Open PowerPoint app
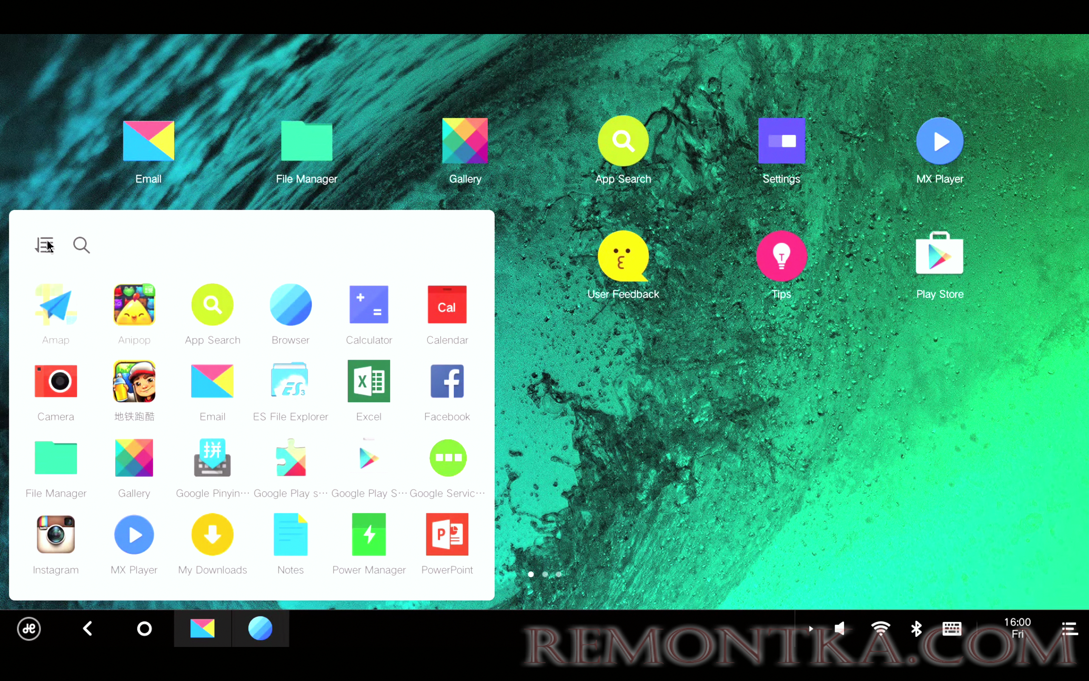 pyautogui.click(x=448, y=533)
